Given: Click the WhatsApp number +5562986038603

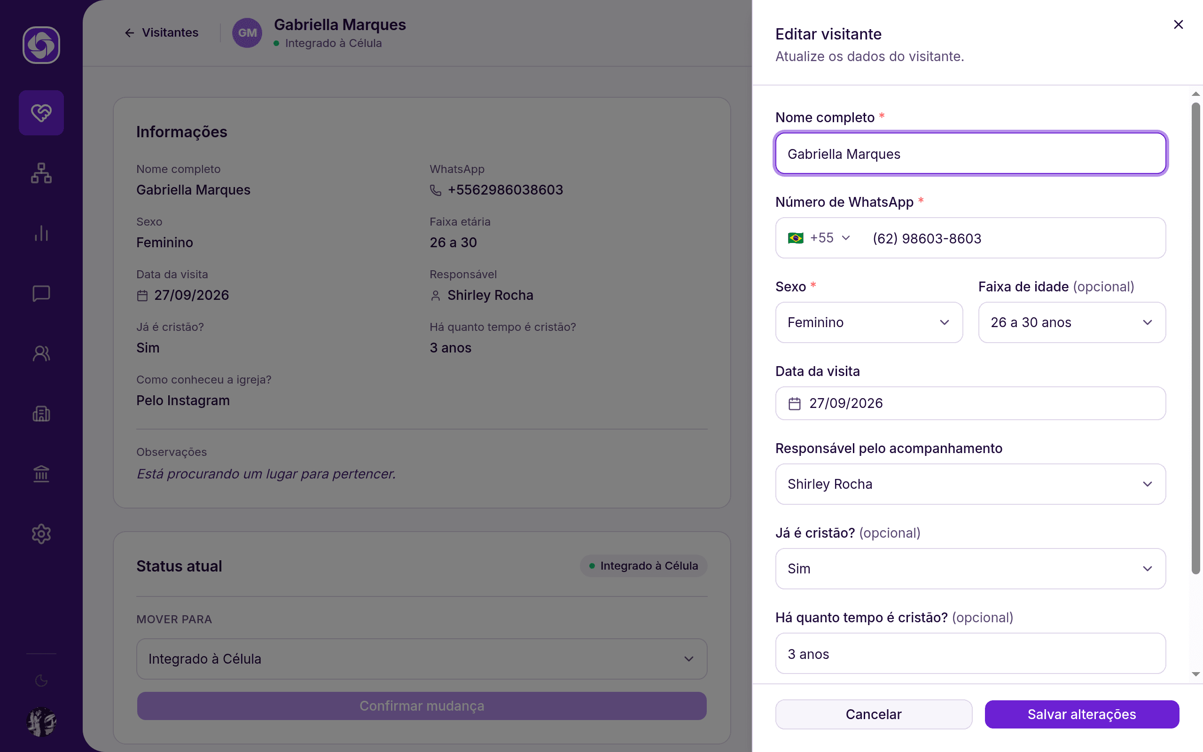Looking at the screenshot, I should (505, 190).
